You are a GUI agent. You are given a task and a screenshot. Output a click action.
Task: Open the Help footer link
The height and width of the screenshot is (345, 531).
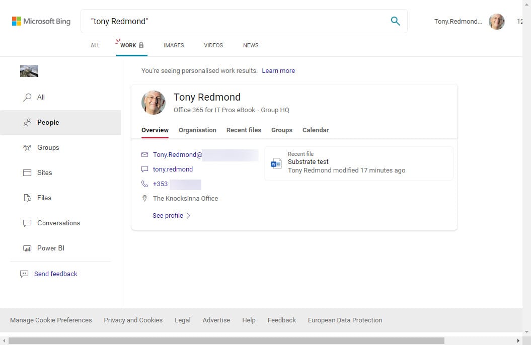coord(249,320)
